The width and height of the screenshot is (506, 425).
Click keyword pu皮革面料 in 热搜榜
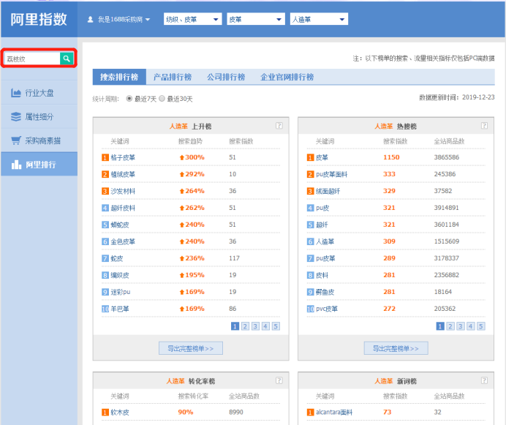[x=332, y=174]
